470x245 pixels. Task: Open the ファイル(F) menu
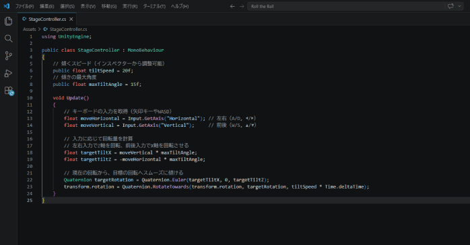[x=25, y=6]
